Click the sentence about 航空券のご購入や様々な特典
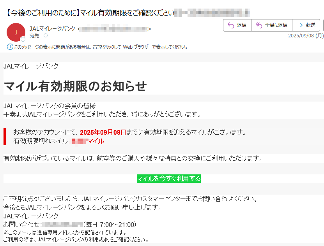 tap(133, 158)
